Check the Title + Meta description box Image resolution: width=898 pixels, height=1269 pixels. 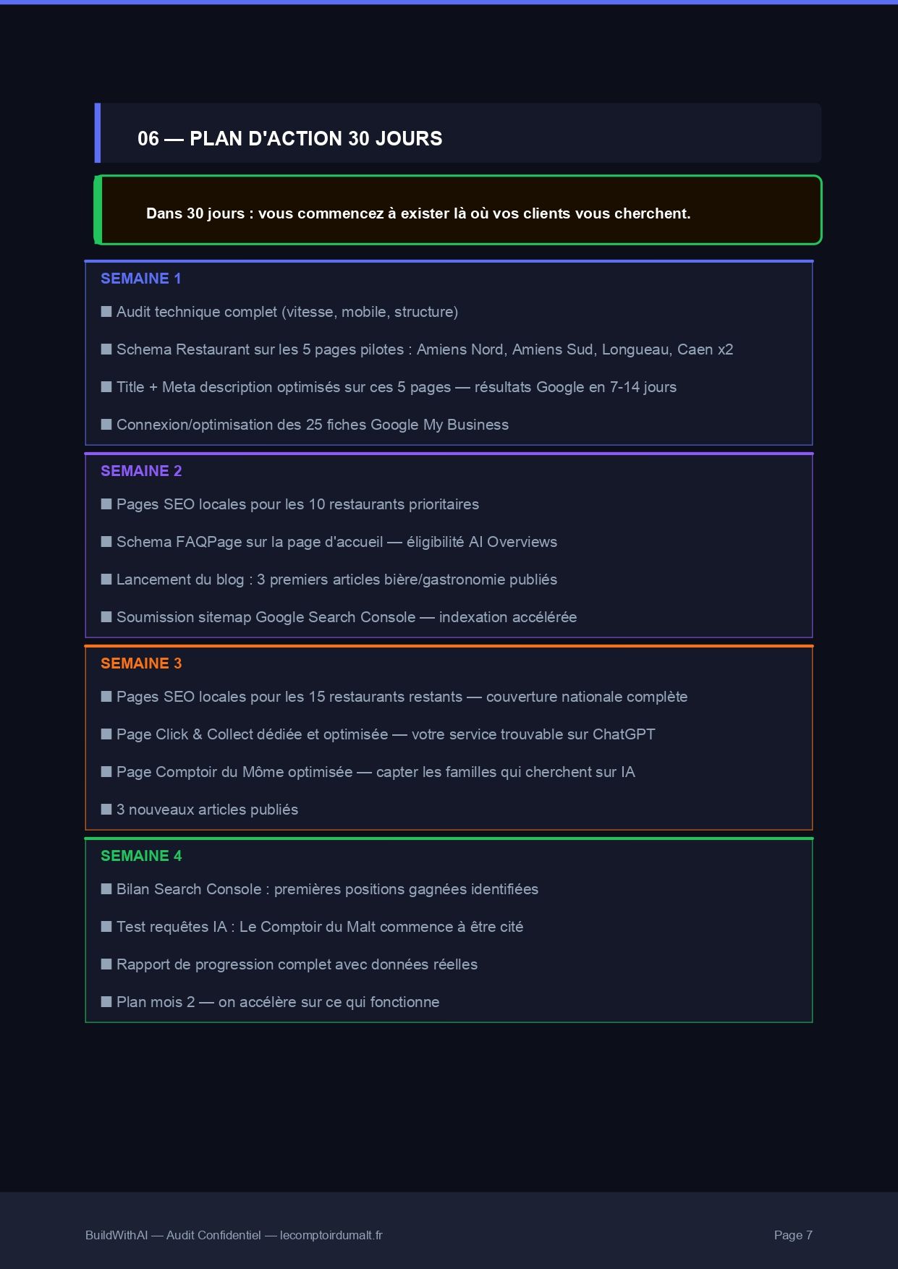tap(106, 387)
